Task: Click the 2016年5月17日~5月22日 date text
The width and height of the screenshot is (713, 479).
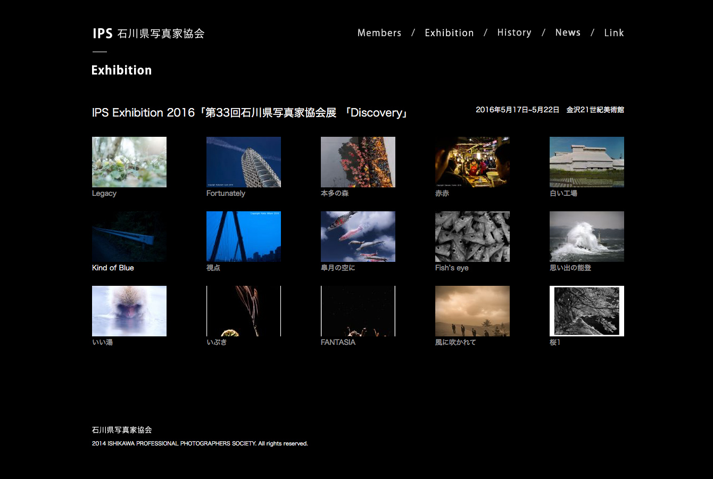Action: click(517, 110)
